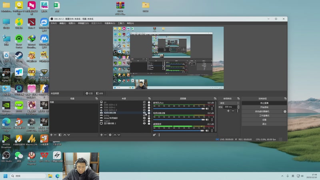Hide the dota2专用捕获 source
The width and height of the screenshot is (320, 180).
tap(144, 118)
